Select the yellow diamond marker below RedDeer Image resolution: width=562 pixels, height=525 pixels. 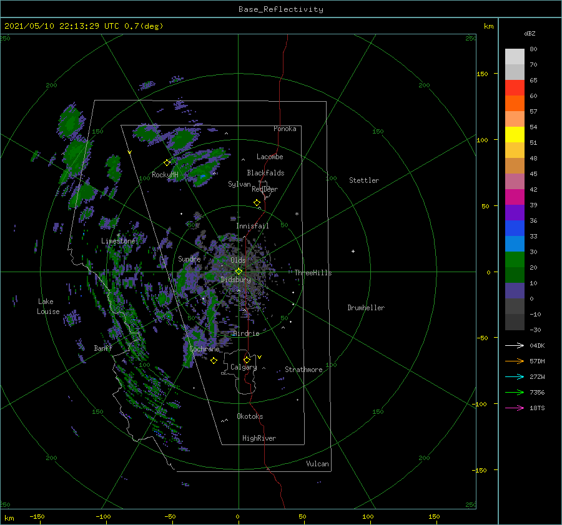pyautogui.click(x=257, y=203)
